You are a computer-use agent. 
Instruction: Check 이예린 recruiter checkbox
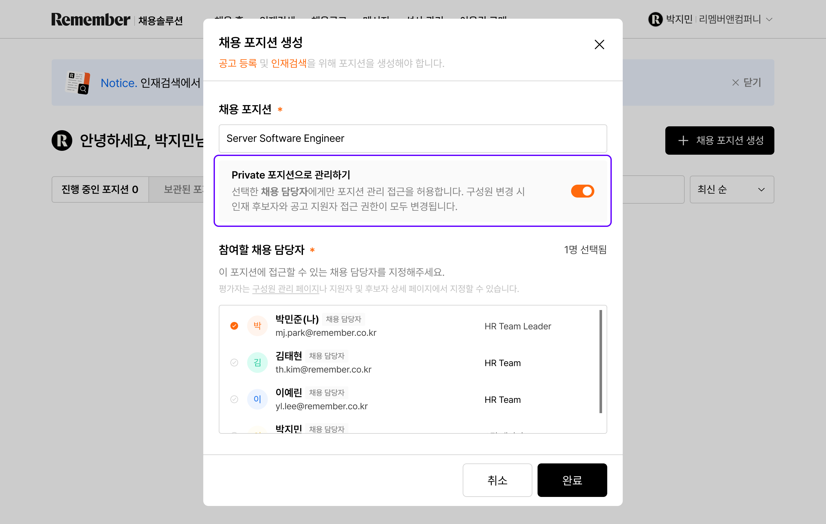[234, 399]
